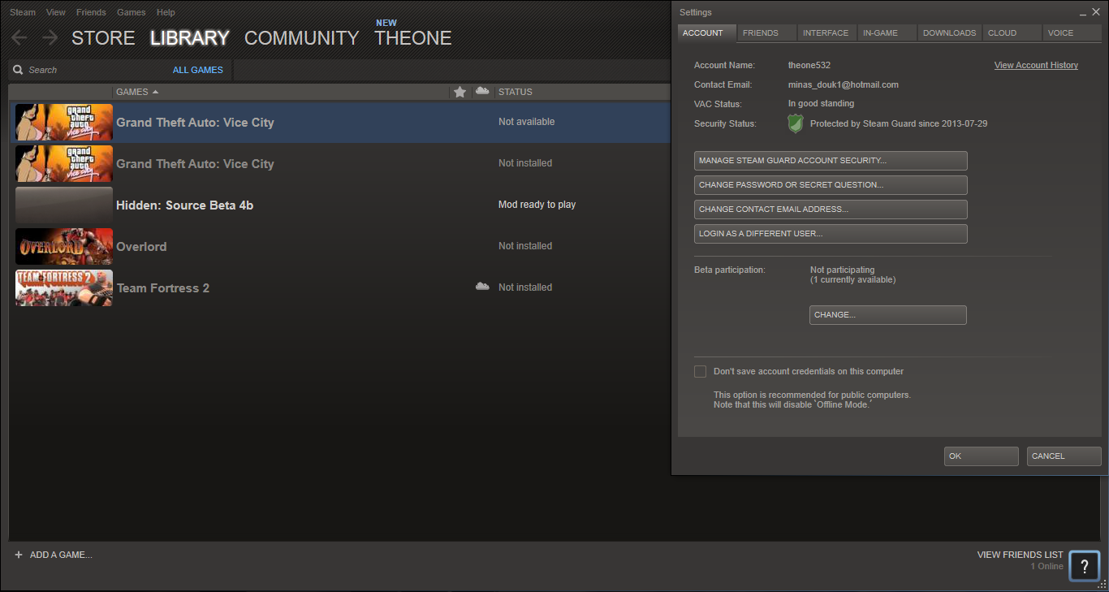Click the '1 Online' friends count
This screenshot has height=592, width=1109.
click(1047, 566)
